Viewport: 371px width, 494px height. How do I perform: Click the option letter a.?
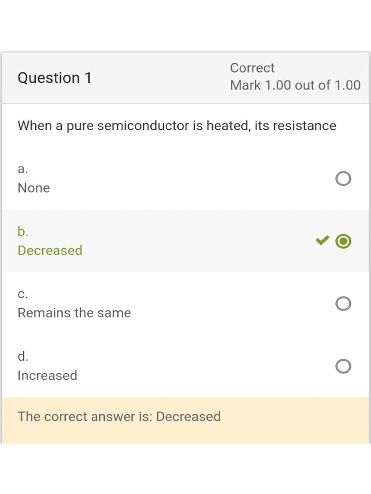[x=23, y=169]
